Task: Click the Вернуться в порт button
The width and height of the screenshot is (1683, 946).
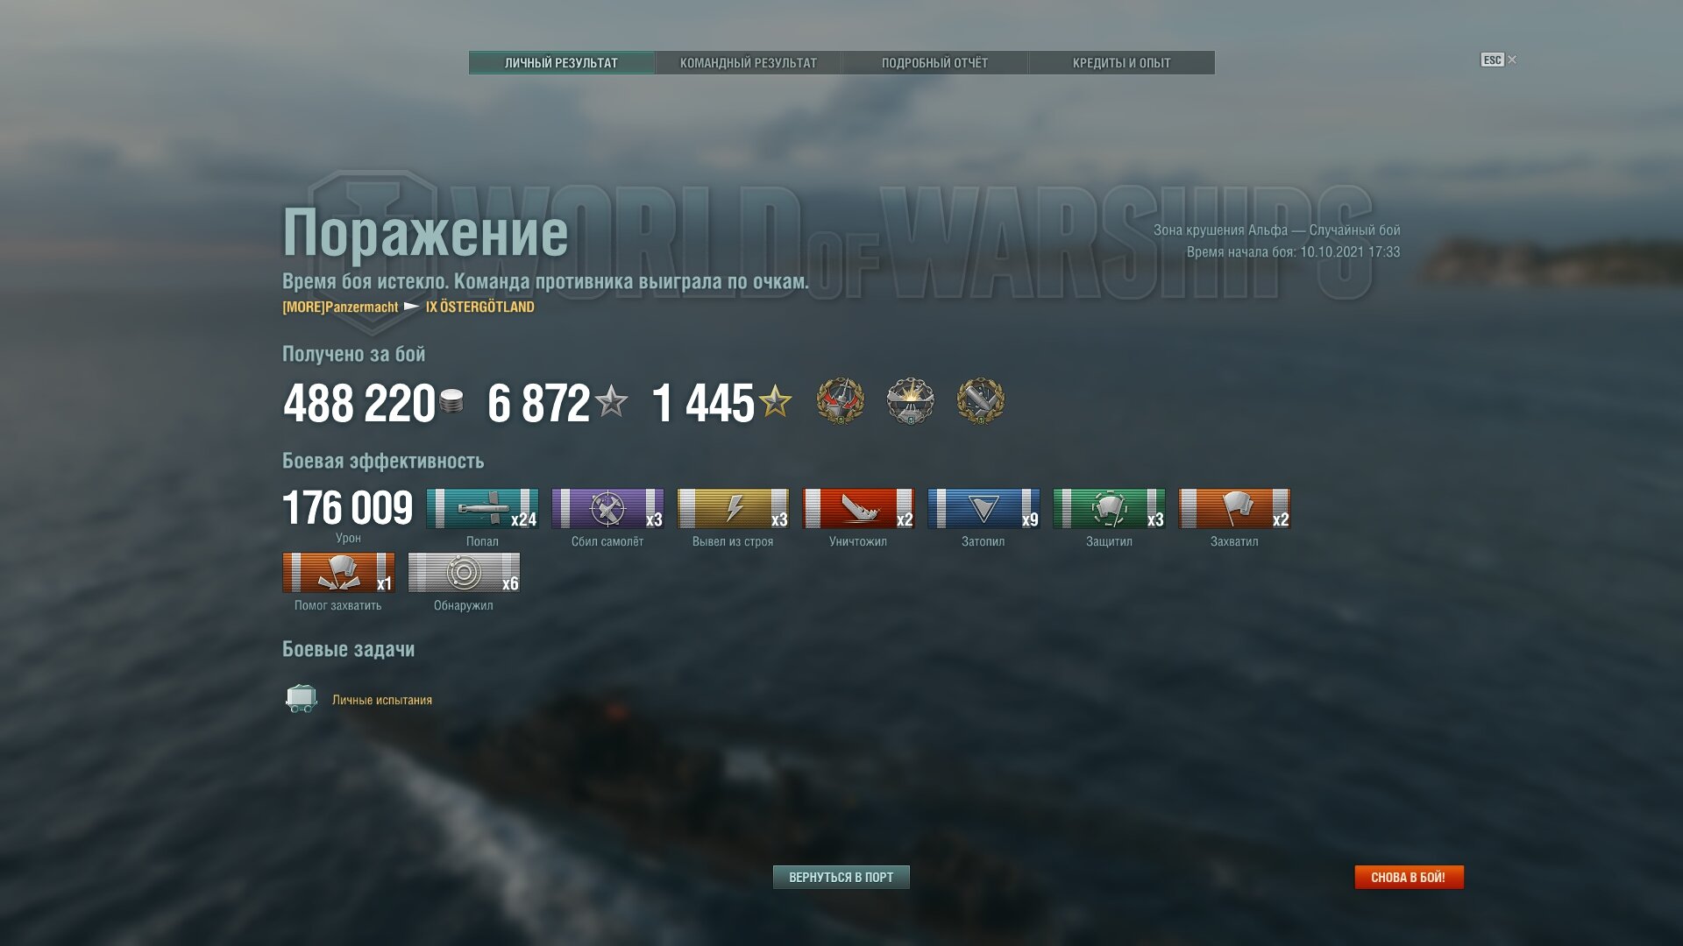Action: point(841,877)
